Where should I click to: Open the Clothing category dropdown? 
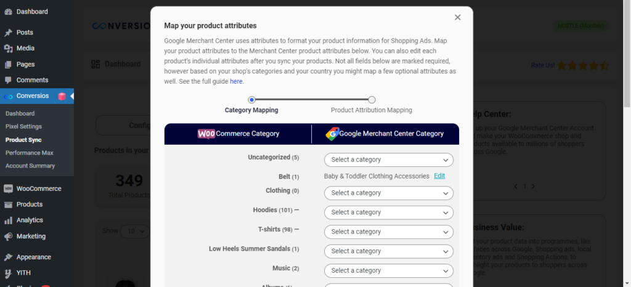point(389,193)
